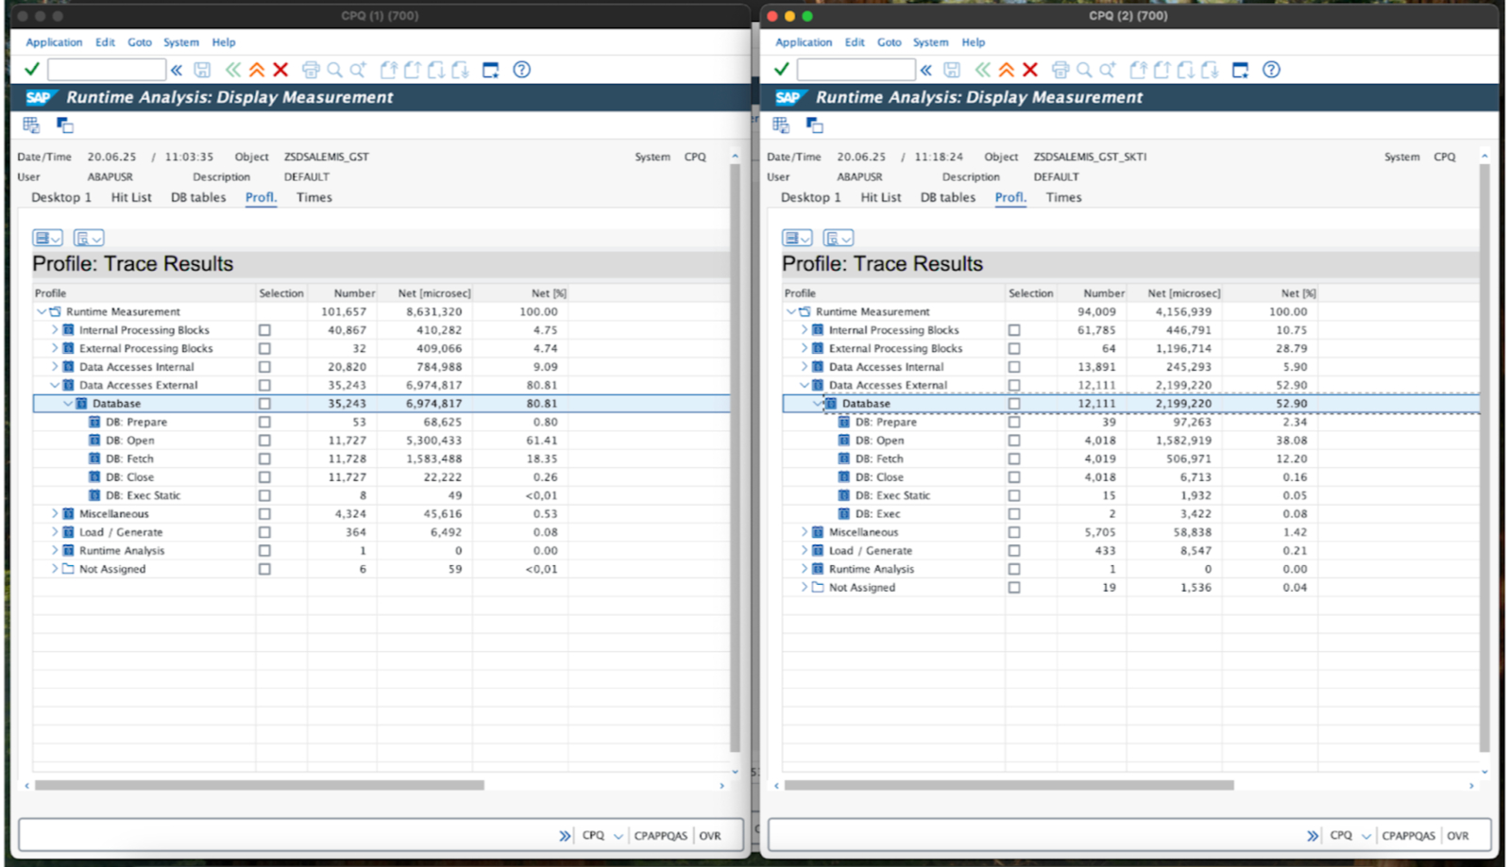The height and width of the screenshot is (867, 1509).
Task: Click the green checkmark Enter icon in CPQ (1) window
Action: [x=32, y=69]
